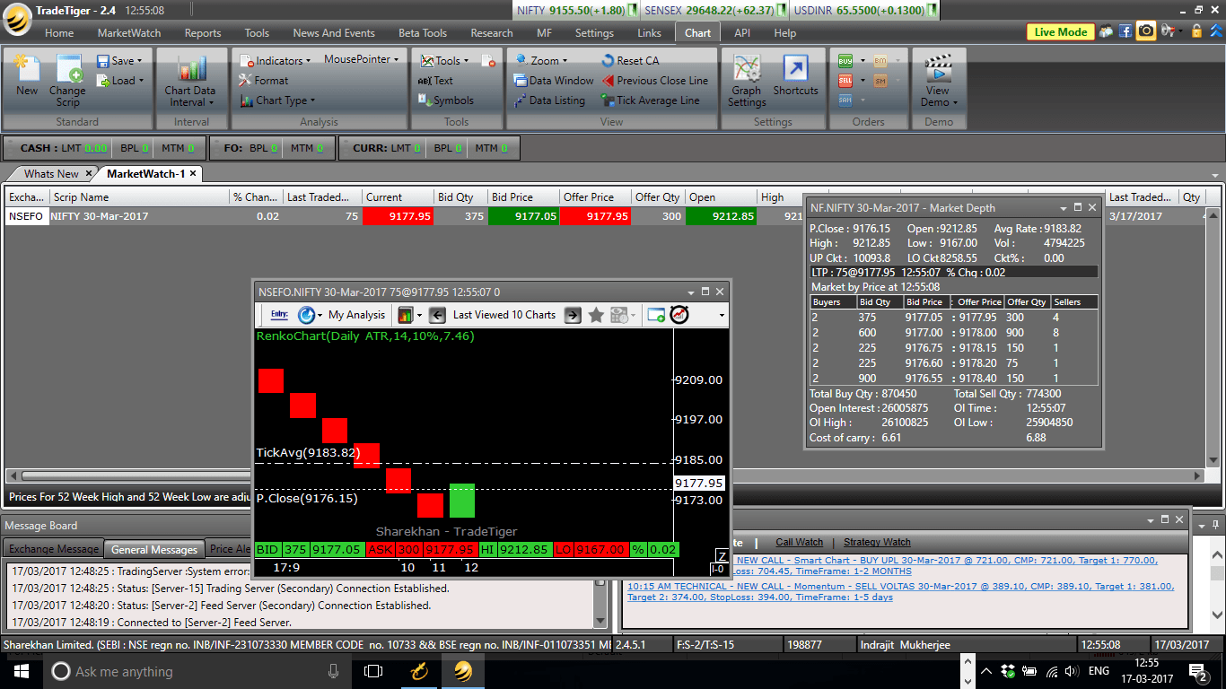Open Format in the Analysis group
Image resolution: width=1226 pixels, height=689 pixels.
coord(264,80)
